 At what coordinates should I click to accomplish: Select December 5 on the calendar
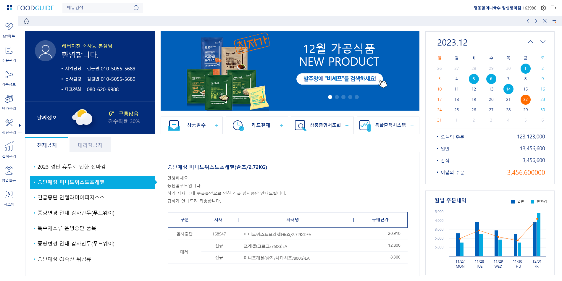click(x=474, y=79)
